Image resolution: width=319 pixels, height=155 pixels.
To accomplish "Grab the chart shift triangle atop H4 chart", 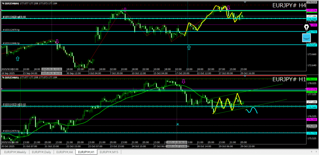I will [245, 2].
